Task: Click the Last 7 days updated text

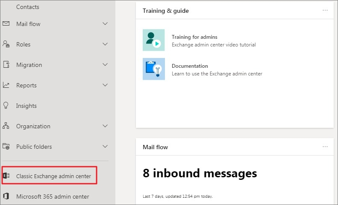Action: (x=178, y=196)
